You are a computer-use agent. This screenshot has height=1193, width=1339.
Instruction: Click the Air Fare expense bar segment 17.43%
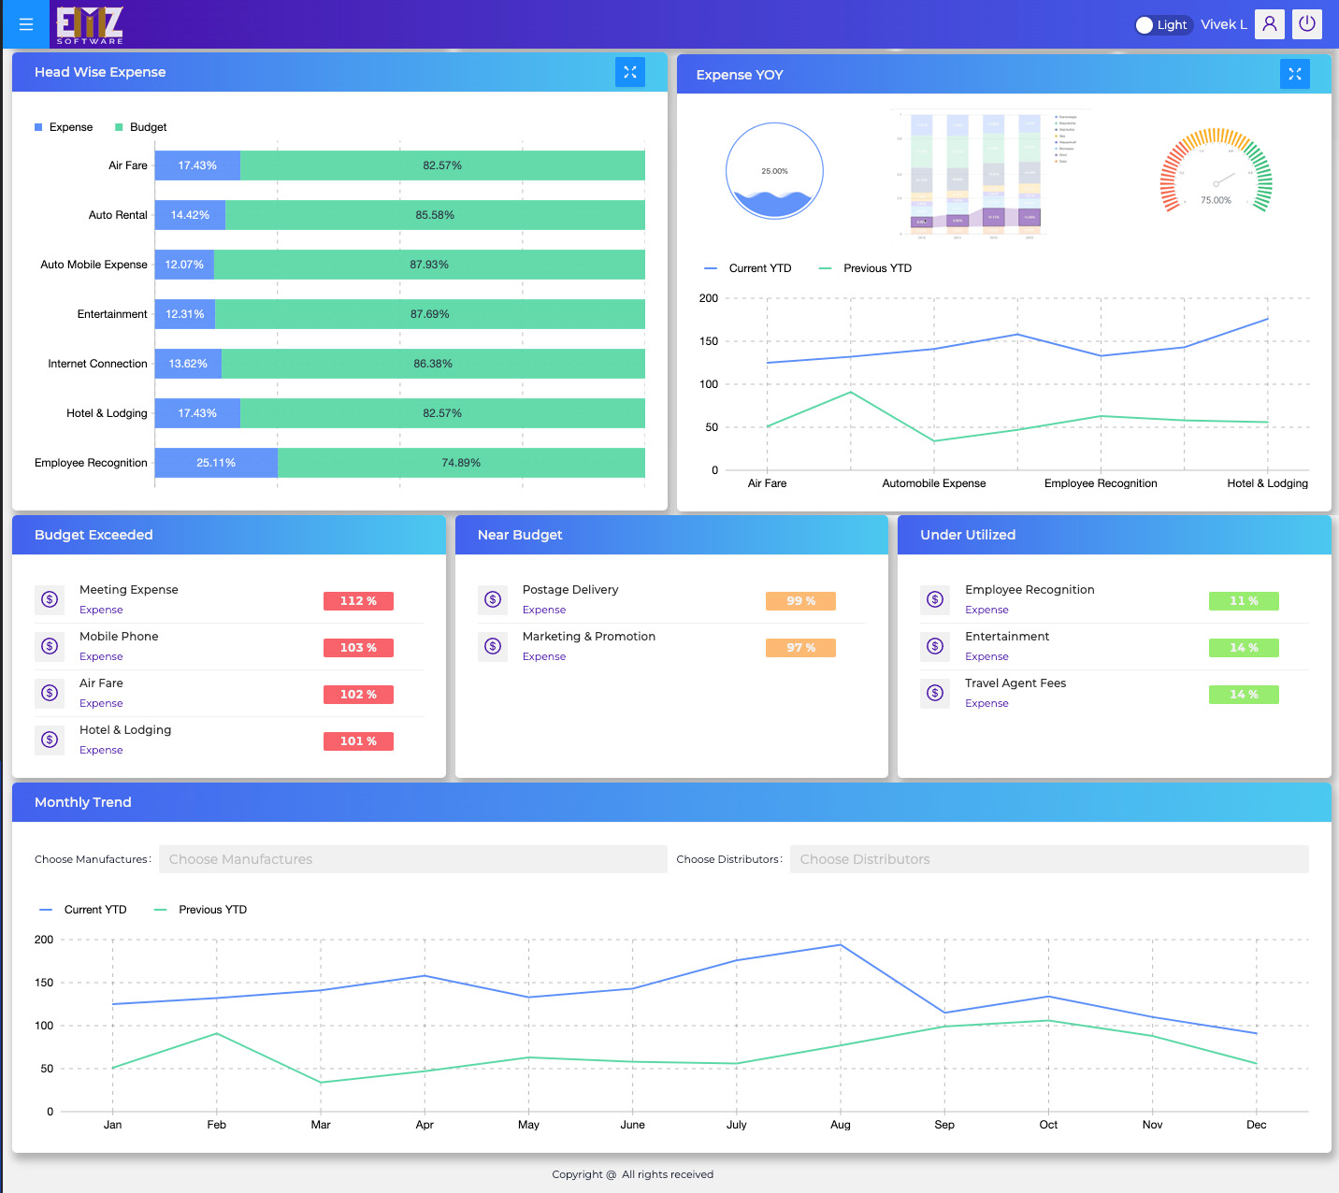point(197,165)
